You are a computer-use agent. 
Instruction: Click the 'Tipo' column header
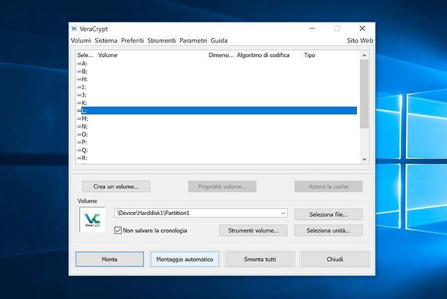pos(309,55)
